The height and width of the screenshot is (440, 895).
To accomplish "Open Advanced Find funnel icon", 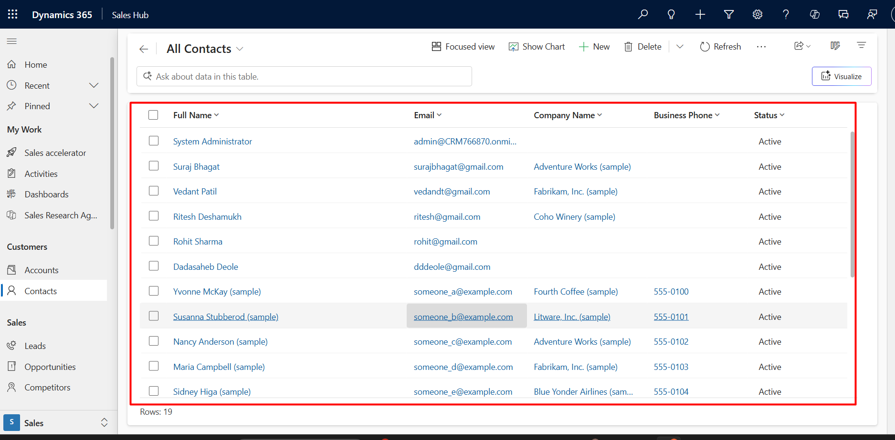I will point(728,14).
